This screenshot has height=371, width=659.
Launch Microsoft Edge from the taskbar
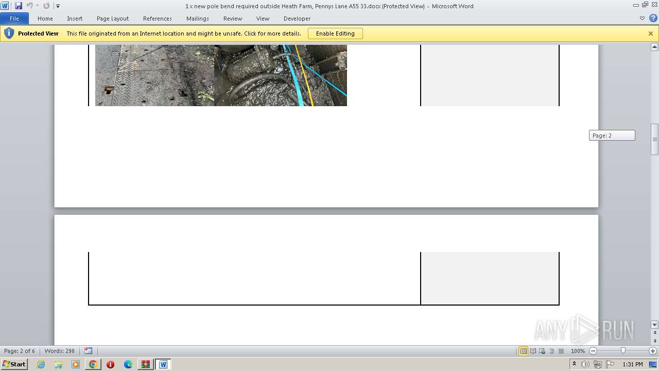pos(128,364)
